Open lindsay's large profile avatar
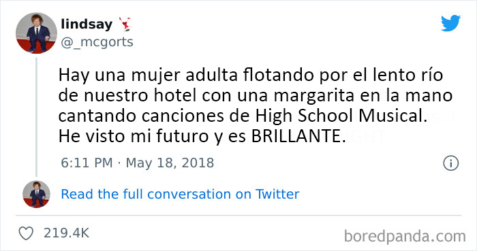Image resolution: width=477 pixels, height=251 pixels. (x=36, y=33)
